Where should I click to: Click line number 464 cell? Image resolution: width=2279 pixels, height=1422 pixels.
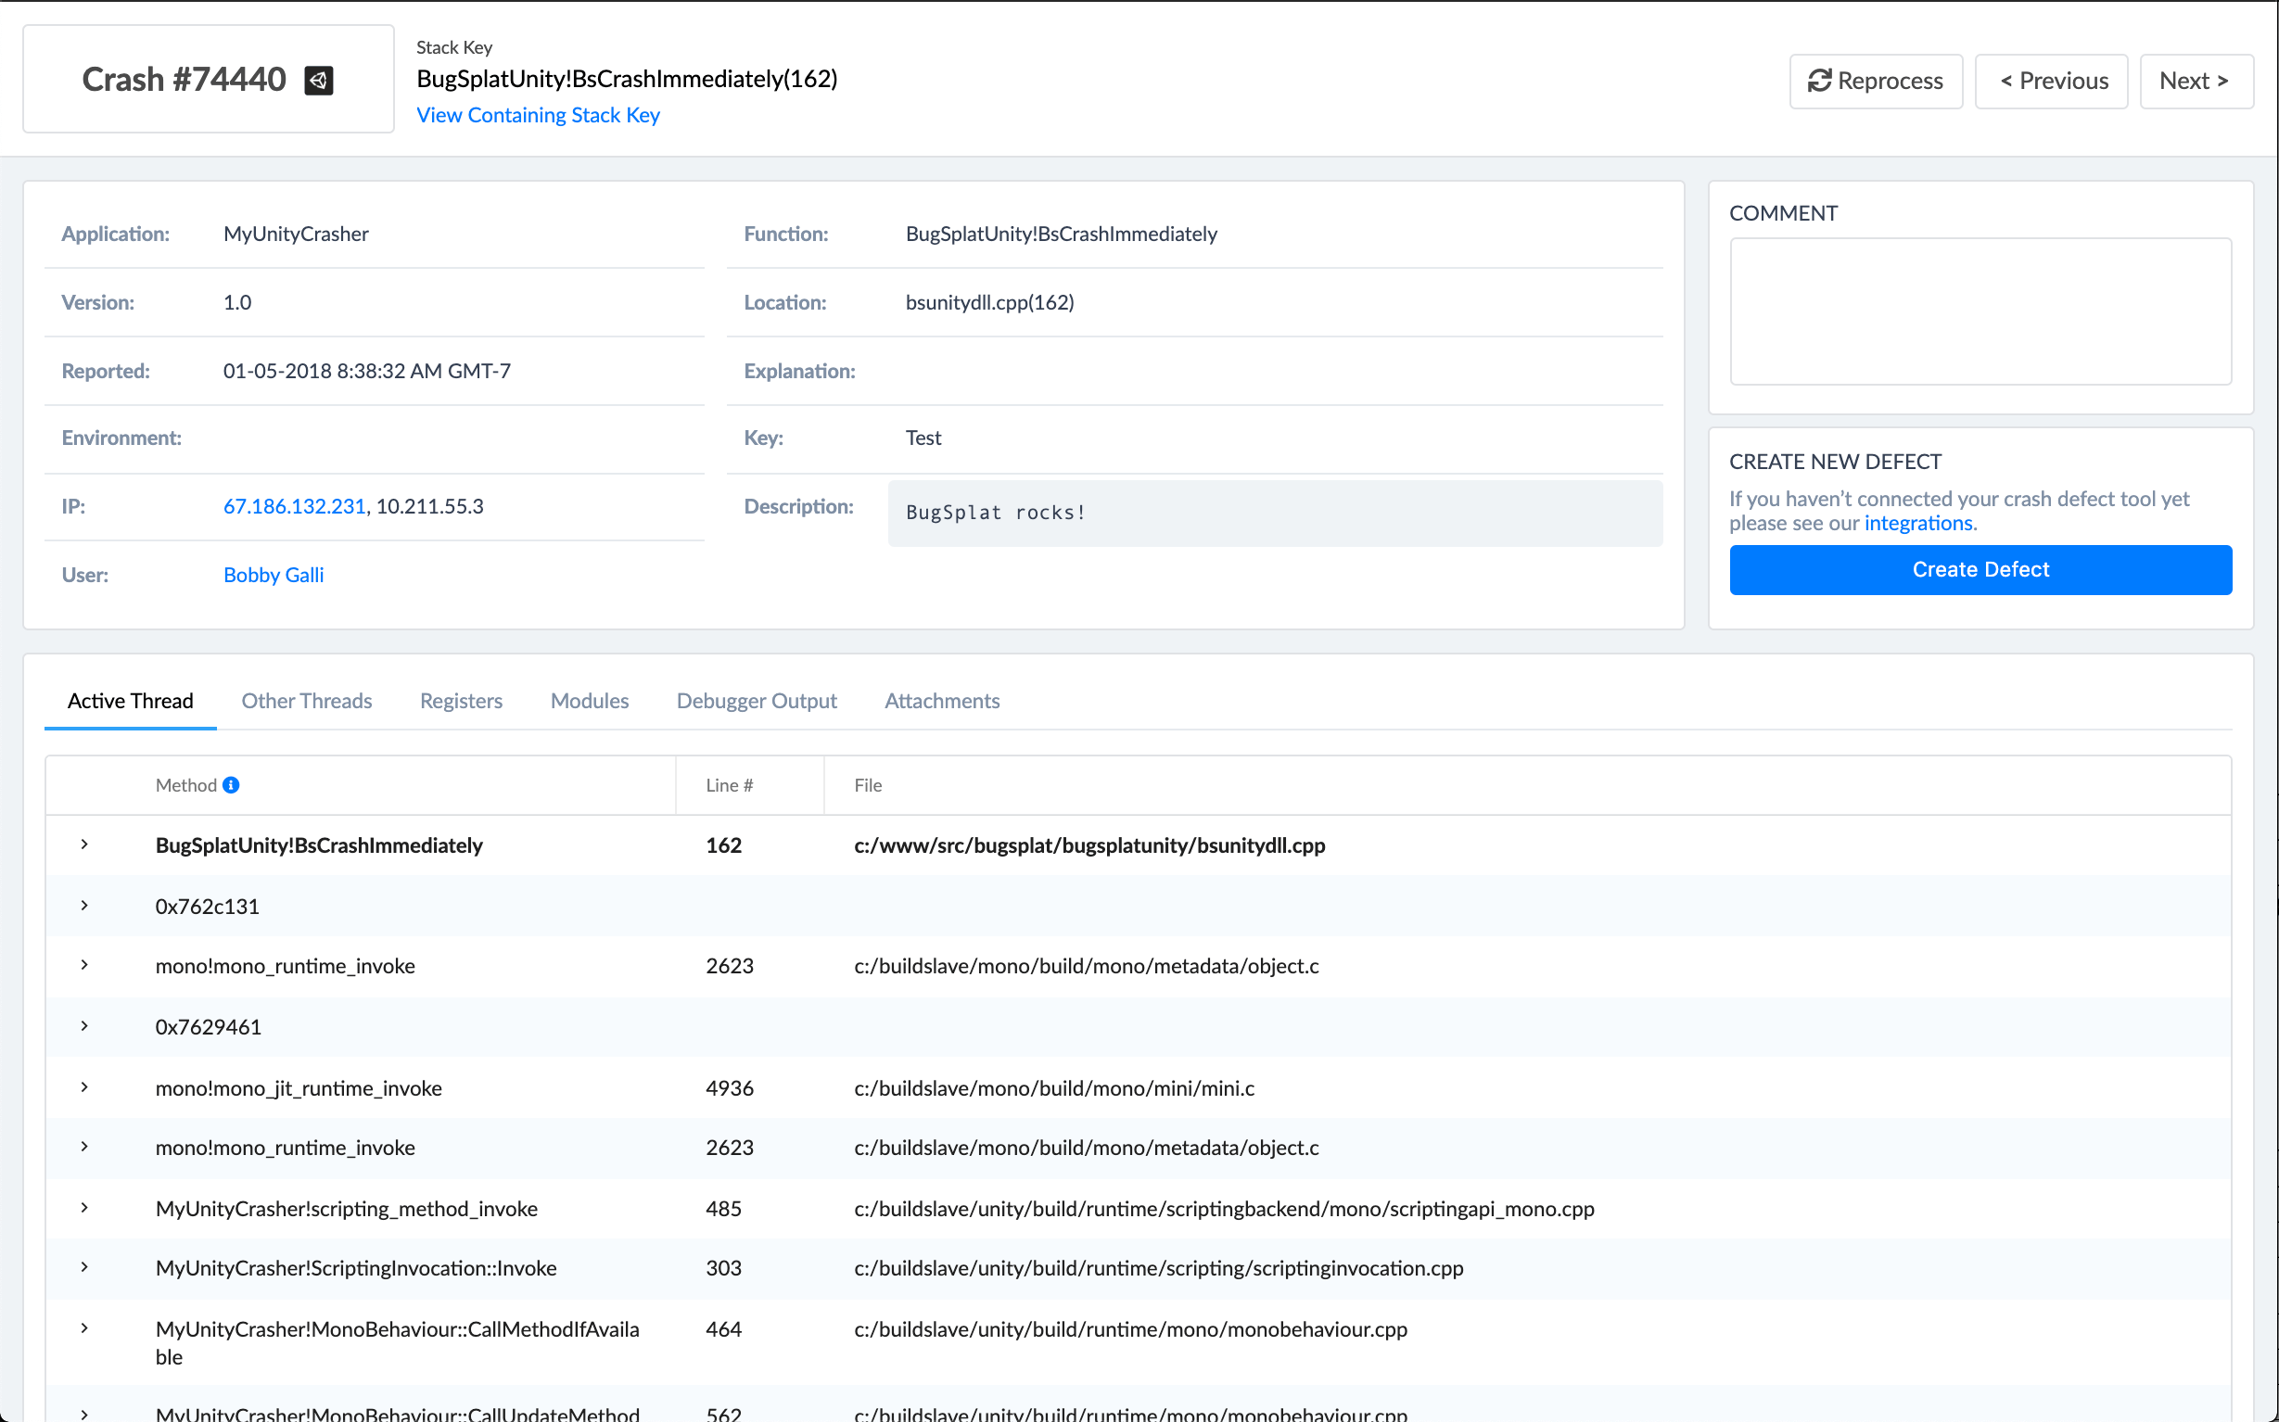pos(723,1329)
